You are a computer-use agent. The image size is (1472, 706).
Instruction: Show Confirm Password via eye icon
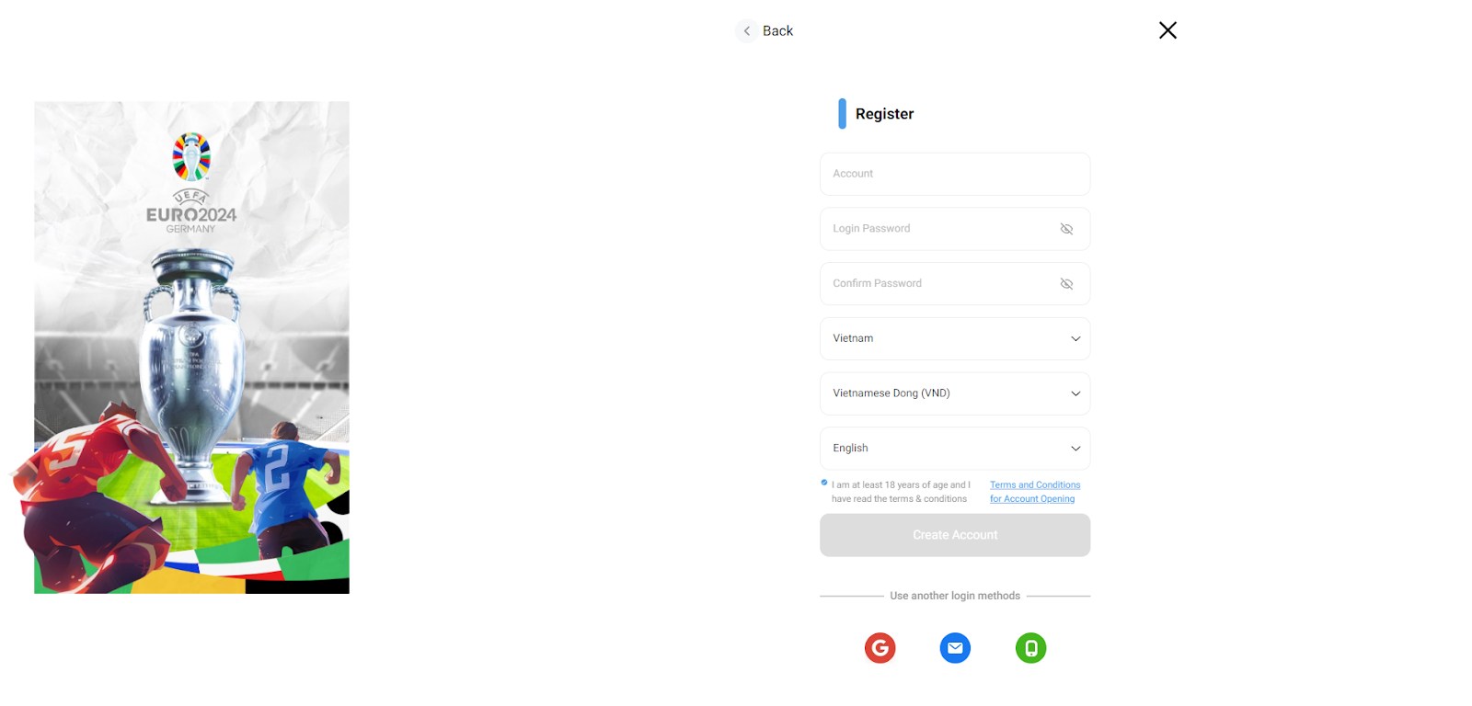pyautogui.click(x=1066, y=284)
